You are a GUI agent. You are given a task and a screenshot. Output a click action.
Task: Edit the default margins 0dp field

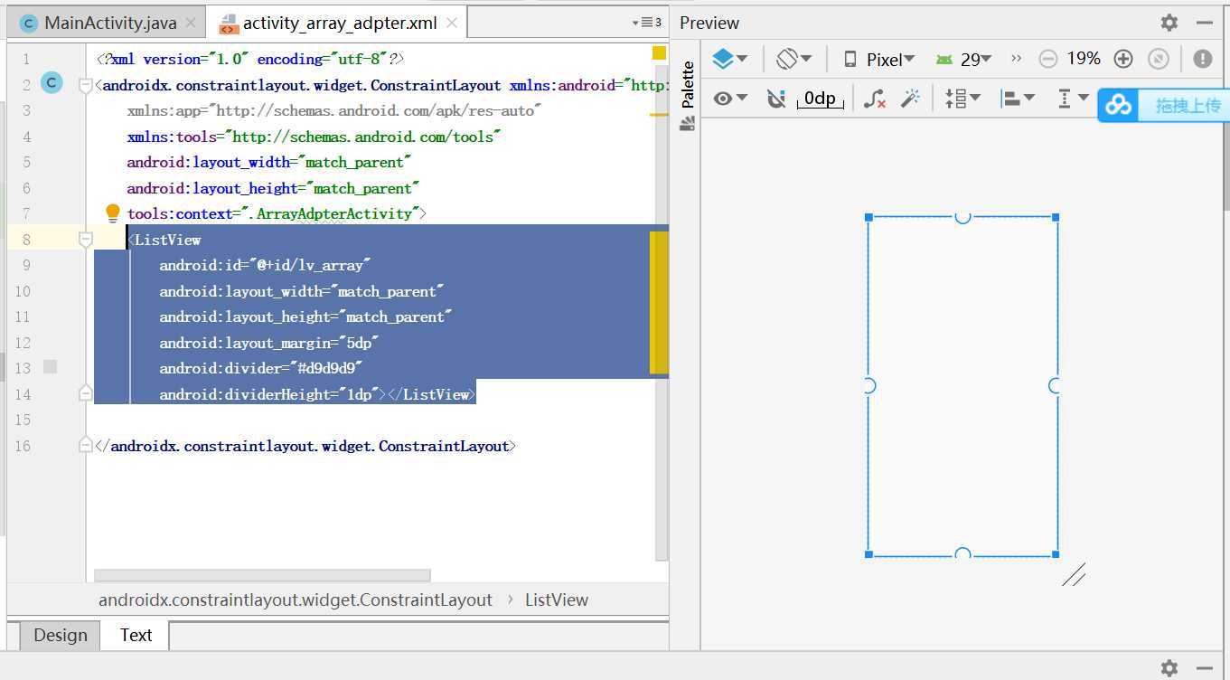[820, 99]
